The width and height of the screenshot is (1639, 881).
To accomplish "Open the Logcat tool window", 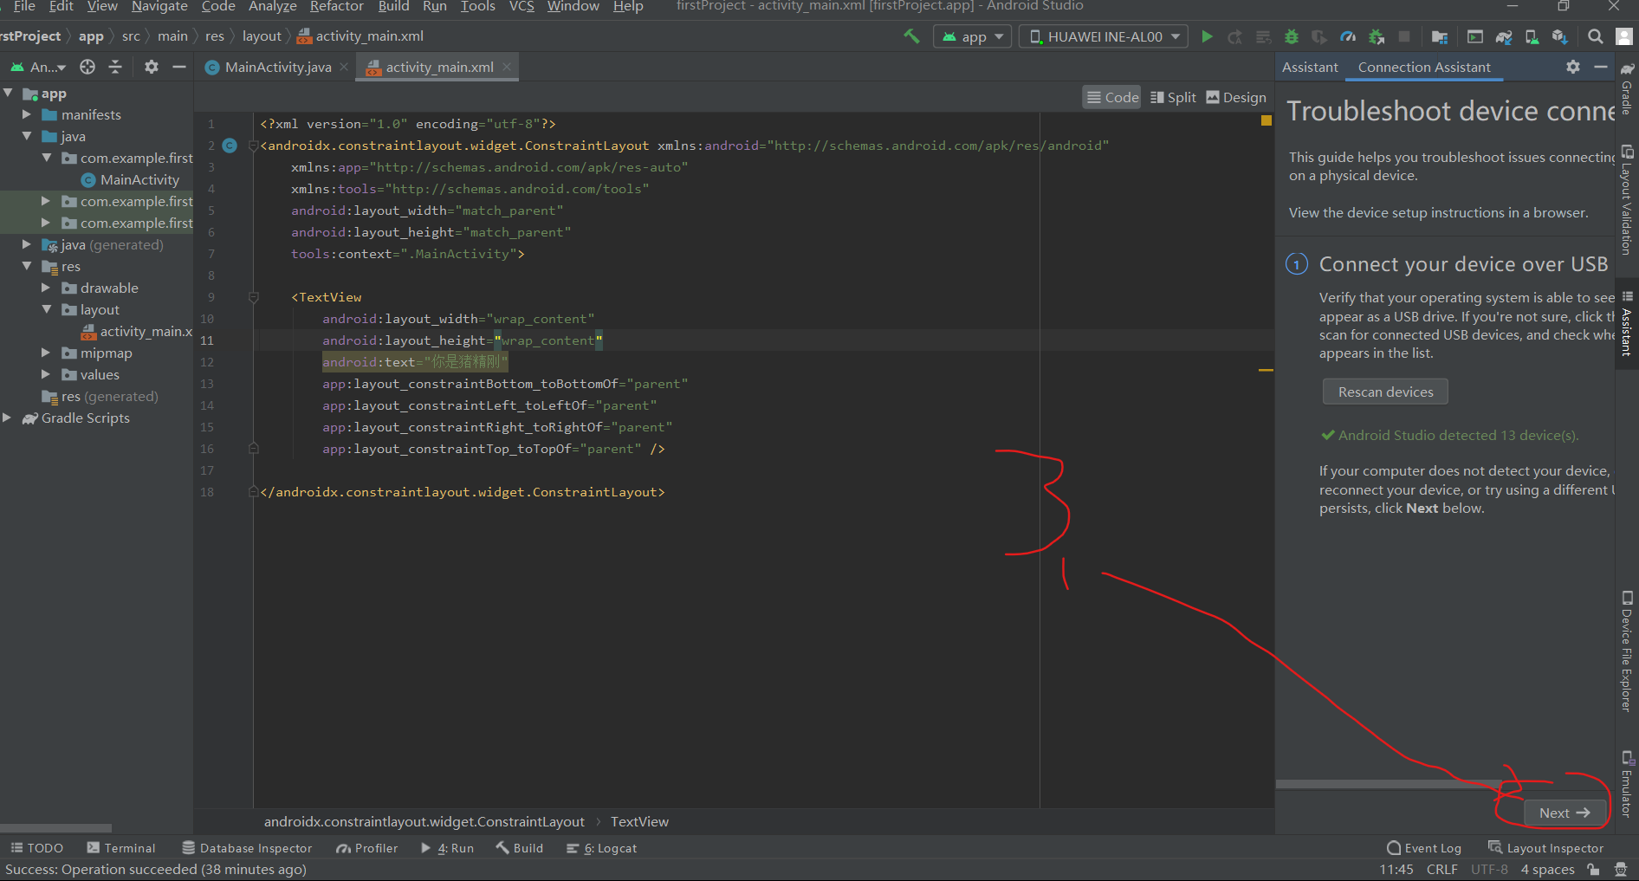I will click(x=609, y=848).
